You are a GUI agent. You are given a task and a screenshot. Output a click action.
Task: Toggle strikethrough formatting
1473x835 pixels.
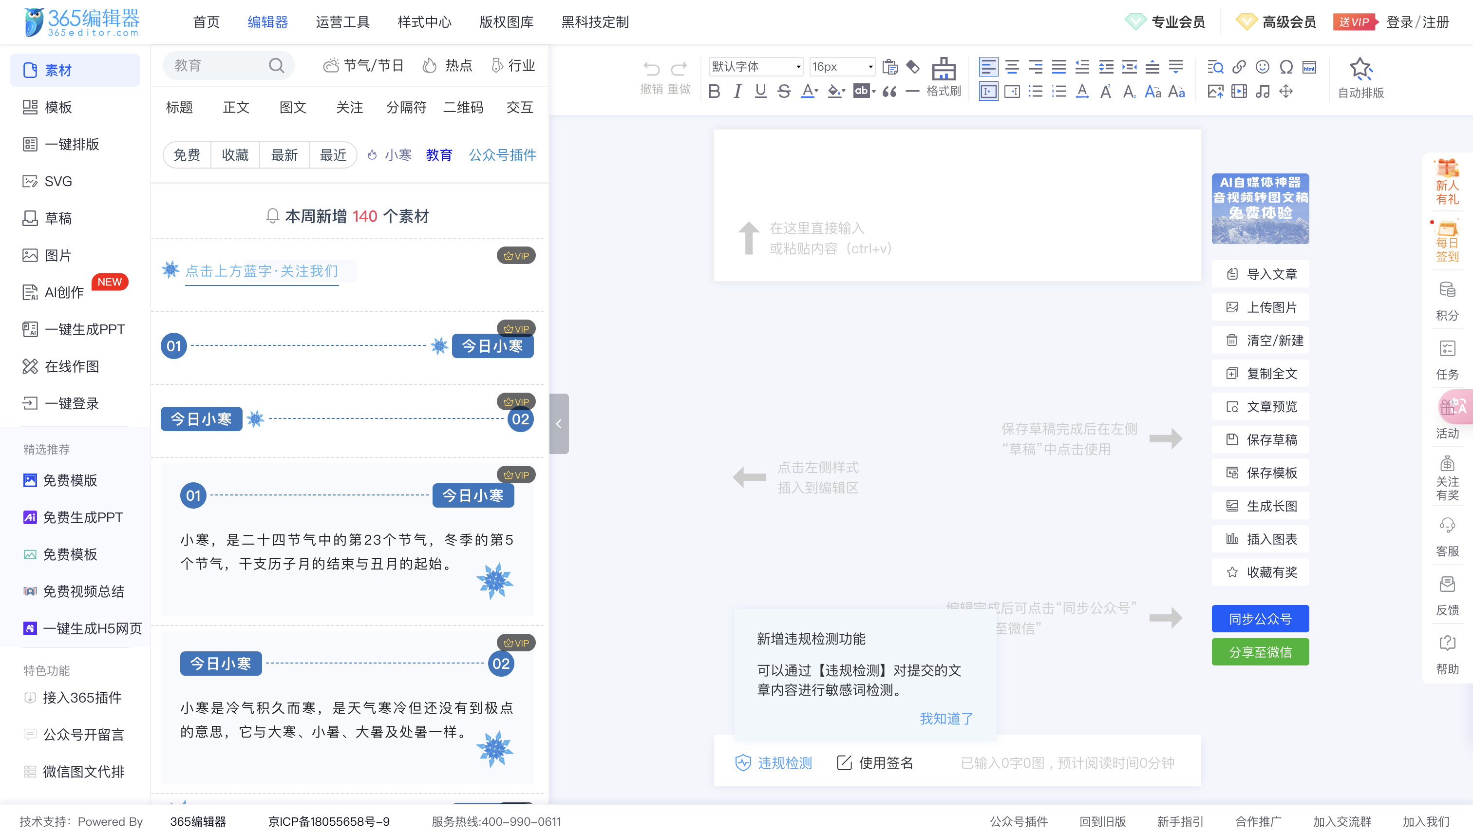[x=784, y=91]
